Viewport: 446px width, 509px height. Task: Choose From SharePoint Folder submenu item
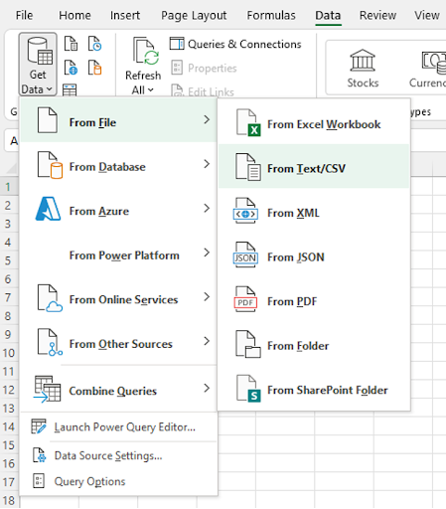tap(314, 388)
